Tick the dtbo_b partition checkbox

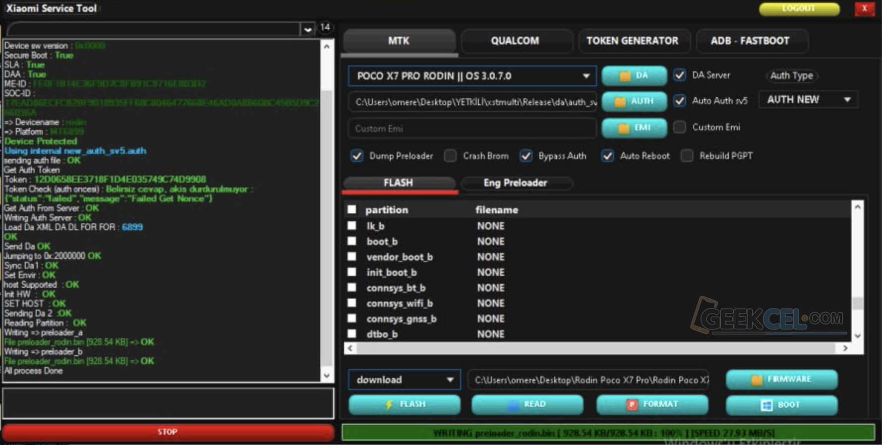click(352, 333)
